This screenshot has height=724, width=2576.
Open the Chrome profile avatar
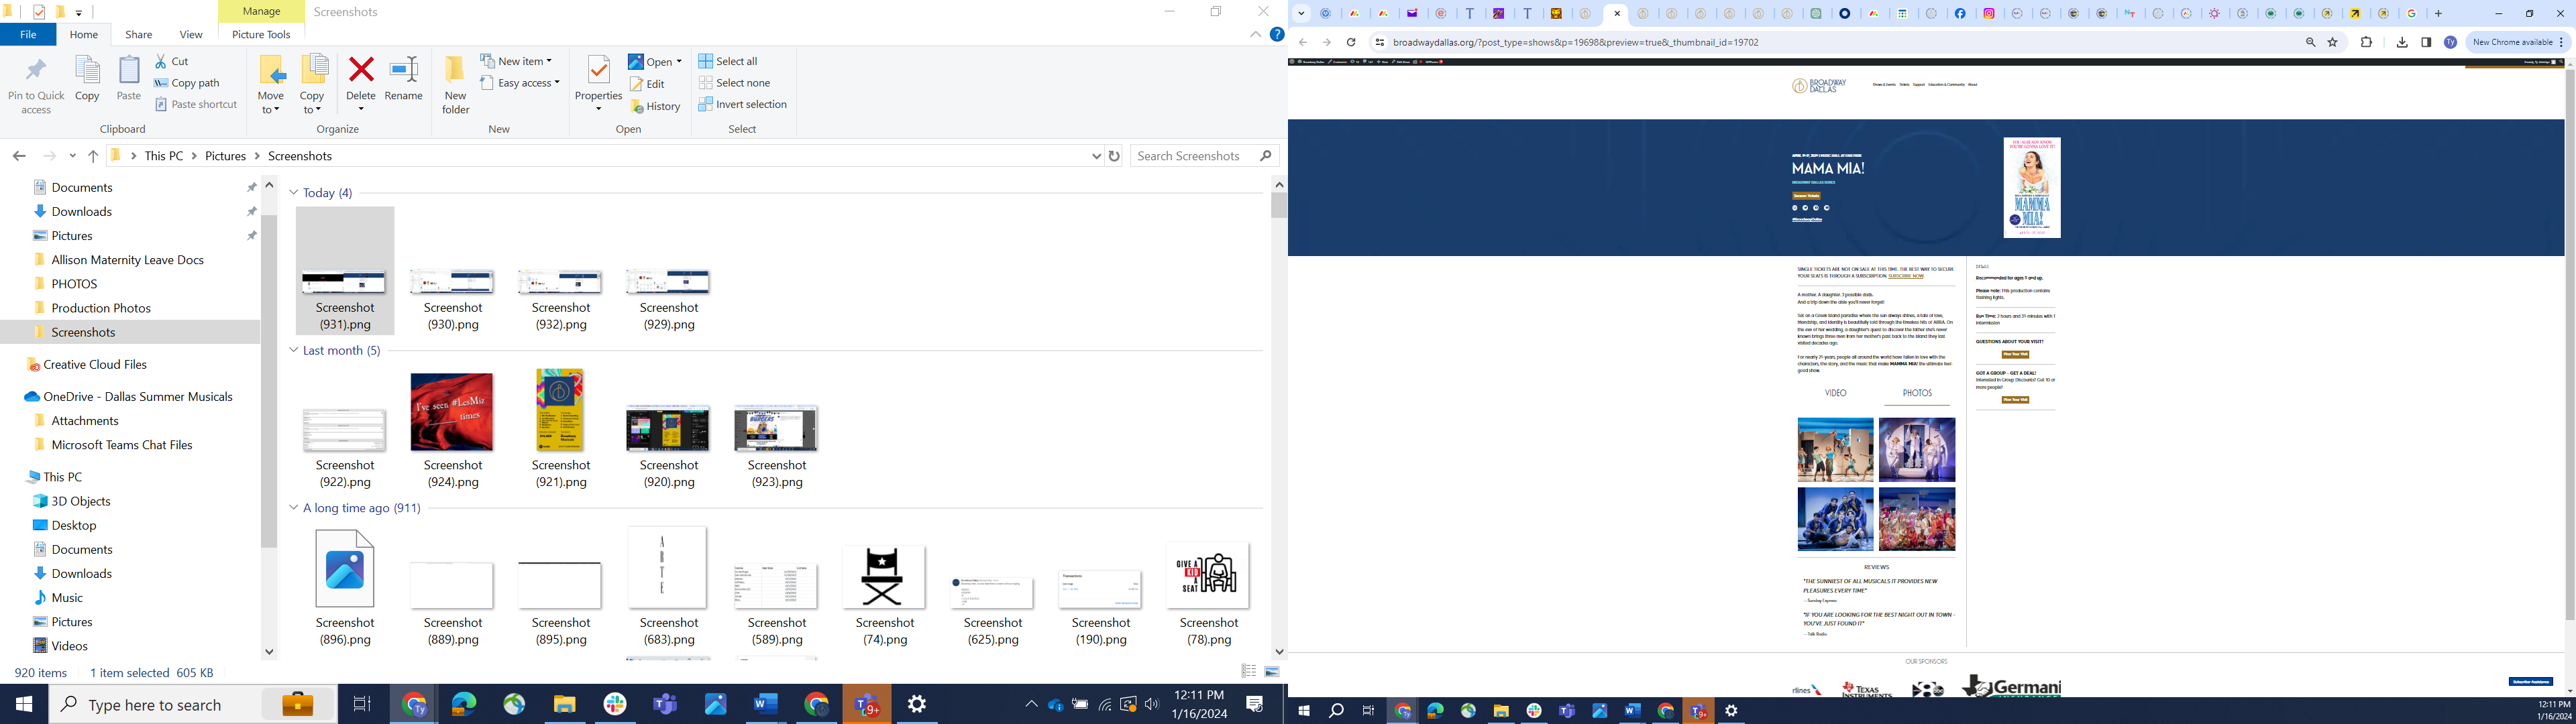(x=2450, y=42)
